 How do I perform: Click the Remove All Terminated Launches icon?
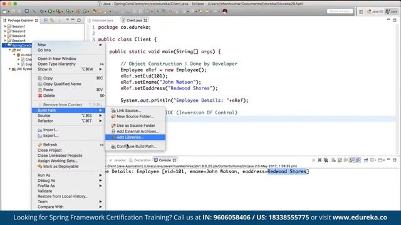tap(326, 160)
